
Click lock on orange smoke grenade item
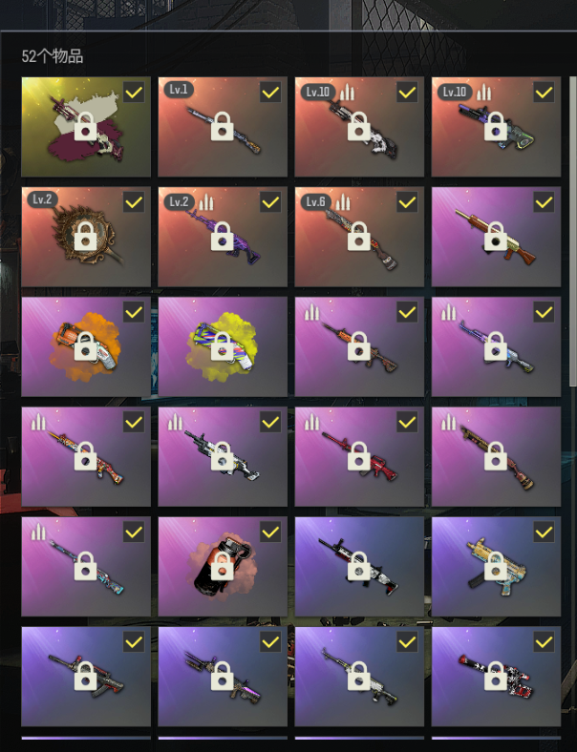[x=85, y=345]
